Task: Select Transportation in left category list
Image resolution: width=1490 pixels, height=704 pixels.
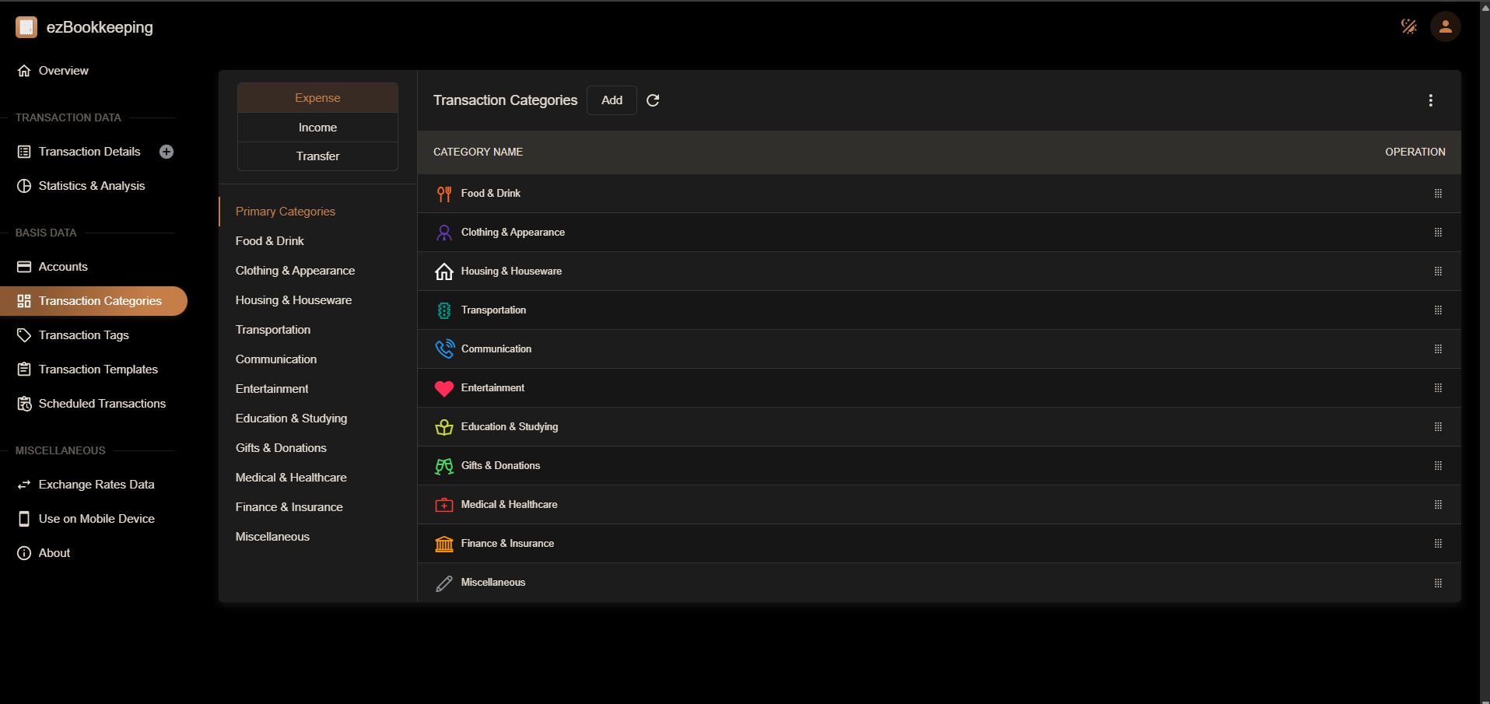Action: [317, 330]
